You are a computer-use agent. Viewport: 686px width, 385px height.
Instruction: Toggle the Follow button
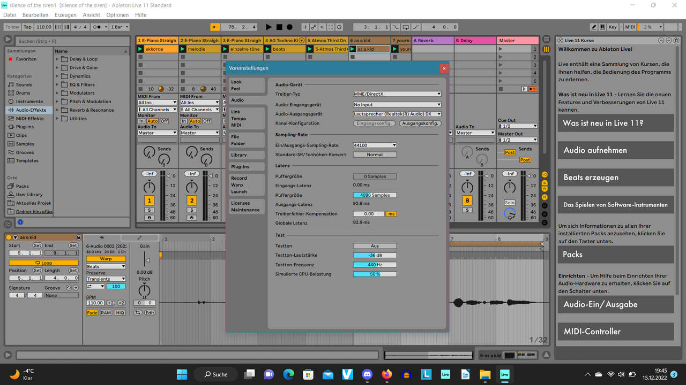(12, 27)
